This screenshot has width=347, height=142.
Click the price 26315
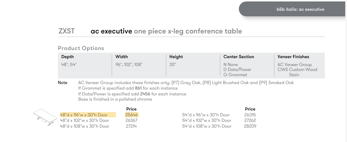[x=250, y=115]
